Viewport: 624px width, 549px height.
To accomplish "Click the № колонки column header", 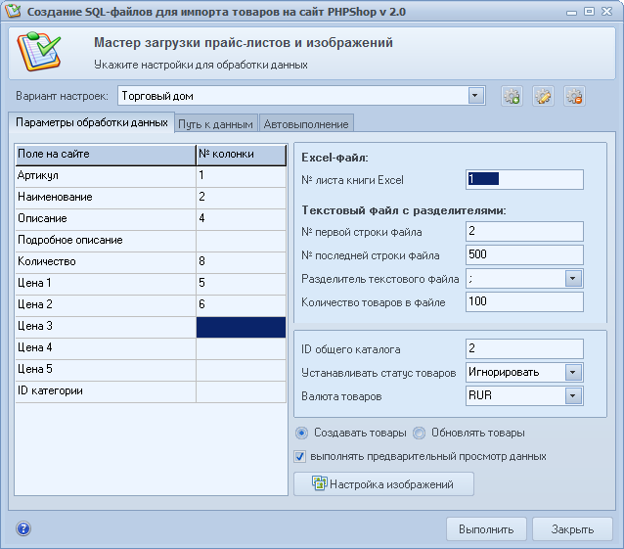I will pos(242,155).
